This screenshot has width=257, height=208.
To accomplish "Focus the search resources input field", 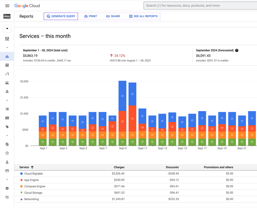I will [200, 6].
